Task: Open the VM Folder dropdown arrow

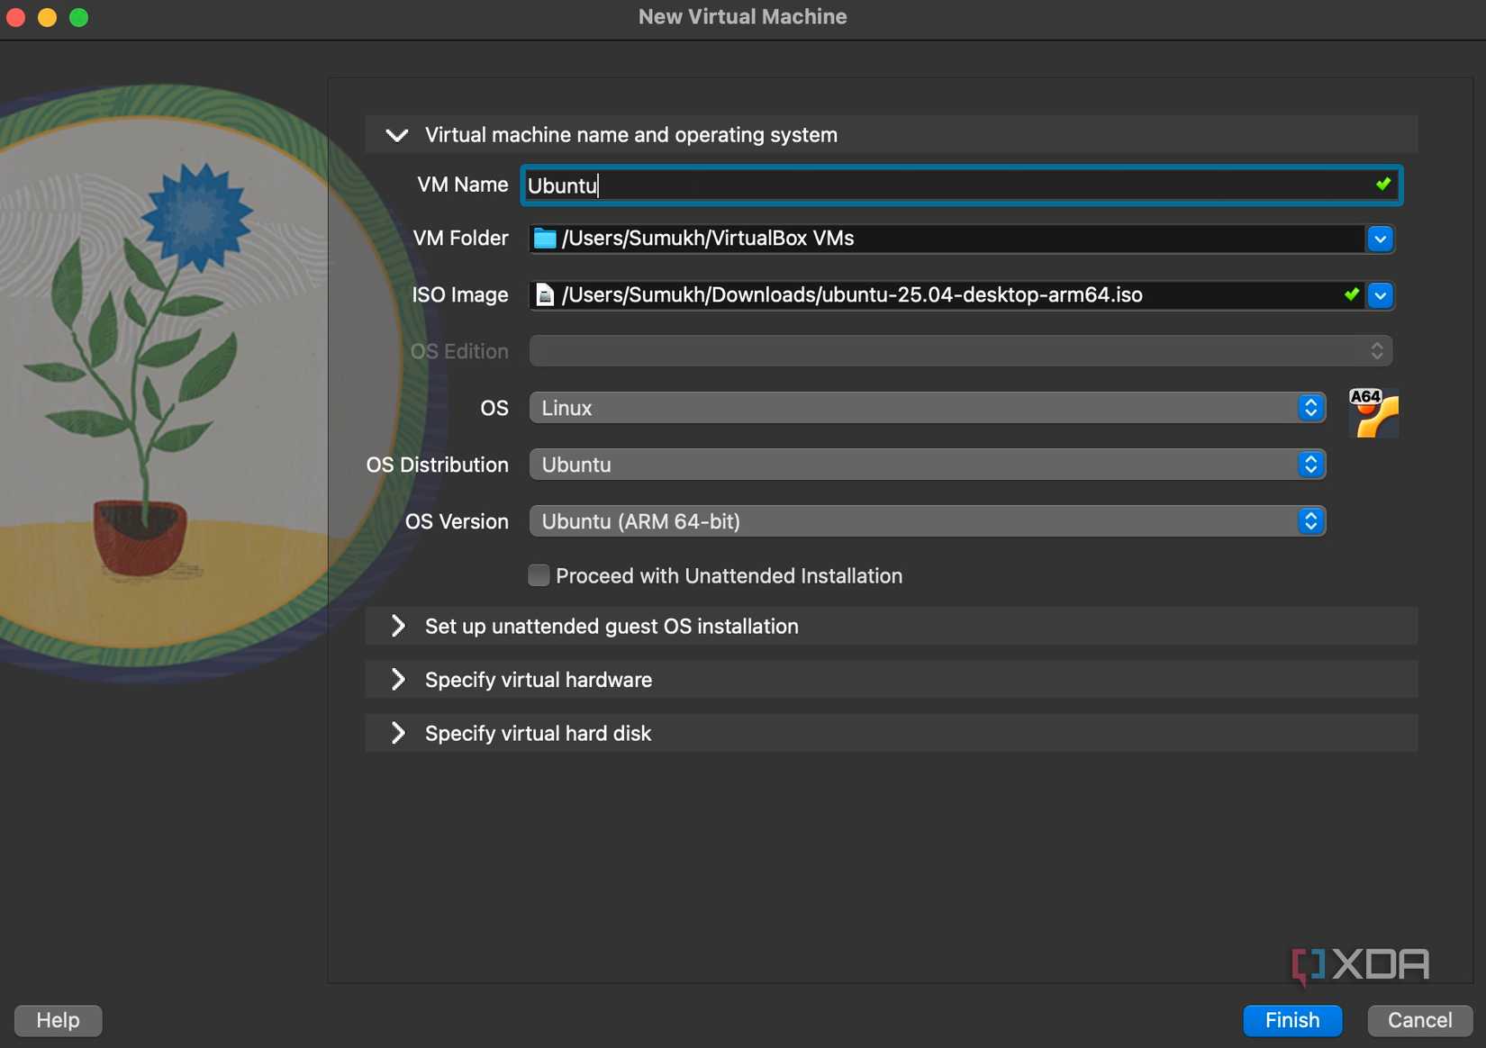Action: pyautogui.click(x=1380, y=239)
